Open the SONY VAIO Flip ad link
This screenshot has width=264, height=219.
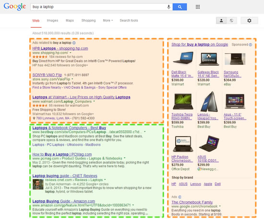click(47, 75)
